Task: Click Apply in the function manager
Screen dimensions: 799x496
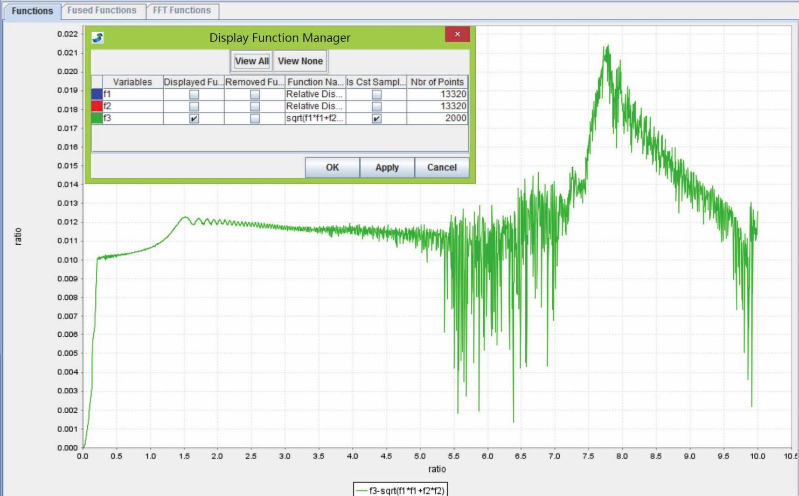Action: [x=387, y=167]
